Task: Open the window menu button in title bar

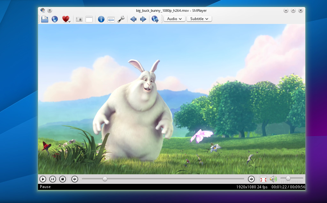Action: (49, 10)
